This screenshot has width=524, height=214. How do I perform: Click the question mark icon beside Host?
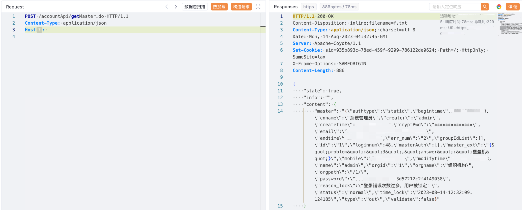click(x=39, y=30)
